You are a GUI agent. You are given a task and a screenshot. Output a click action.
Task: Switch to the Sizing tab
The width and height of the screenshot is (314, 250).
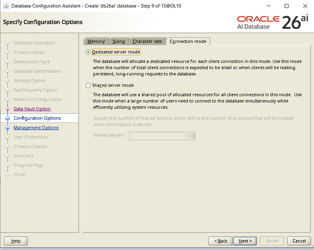(119, 41)
